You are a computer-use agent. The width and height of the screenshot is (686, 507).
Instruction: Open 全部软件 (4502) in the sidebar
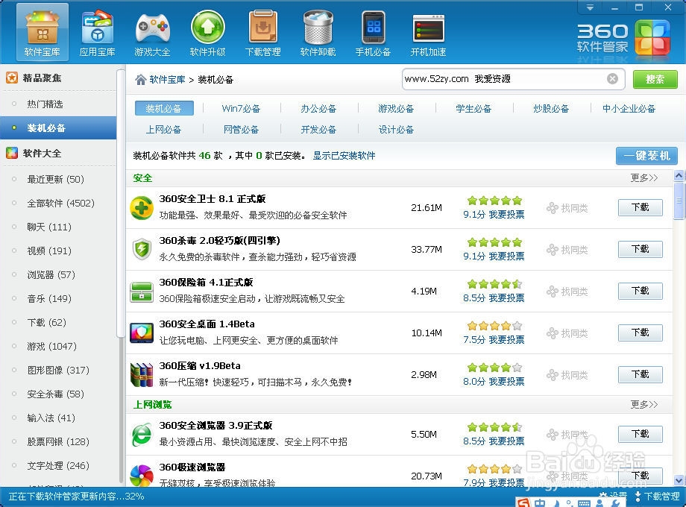(61, 204)
